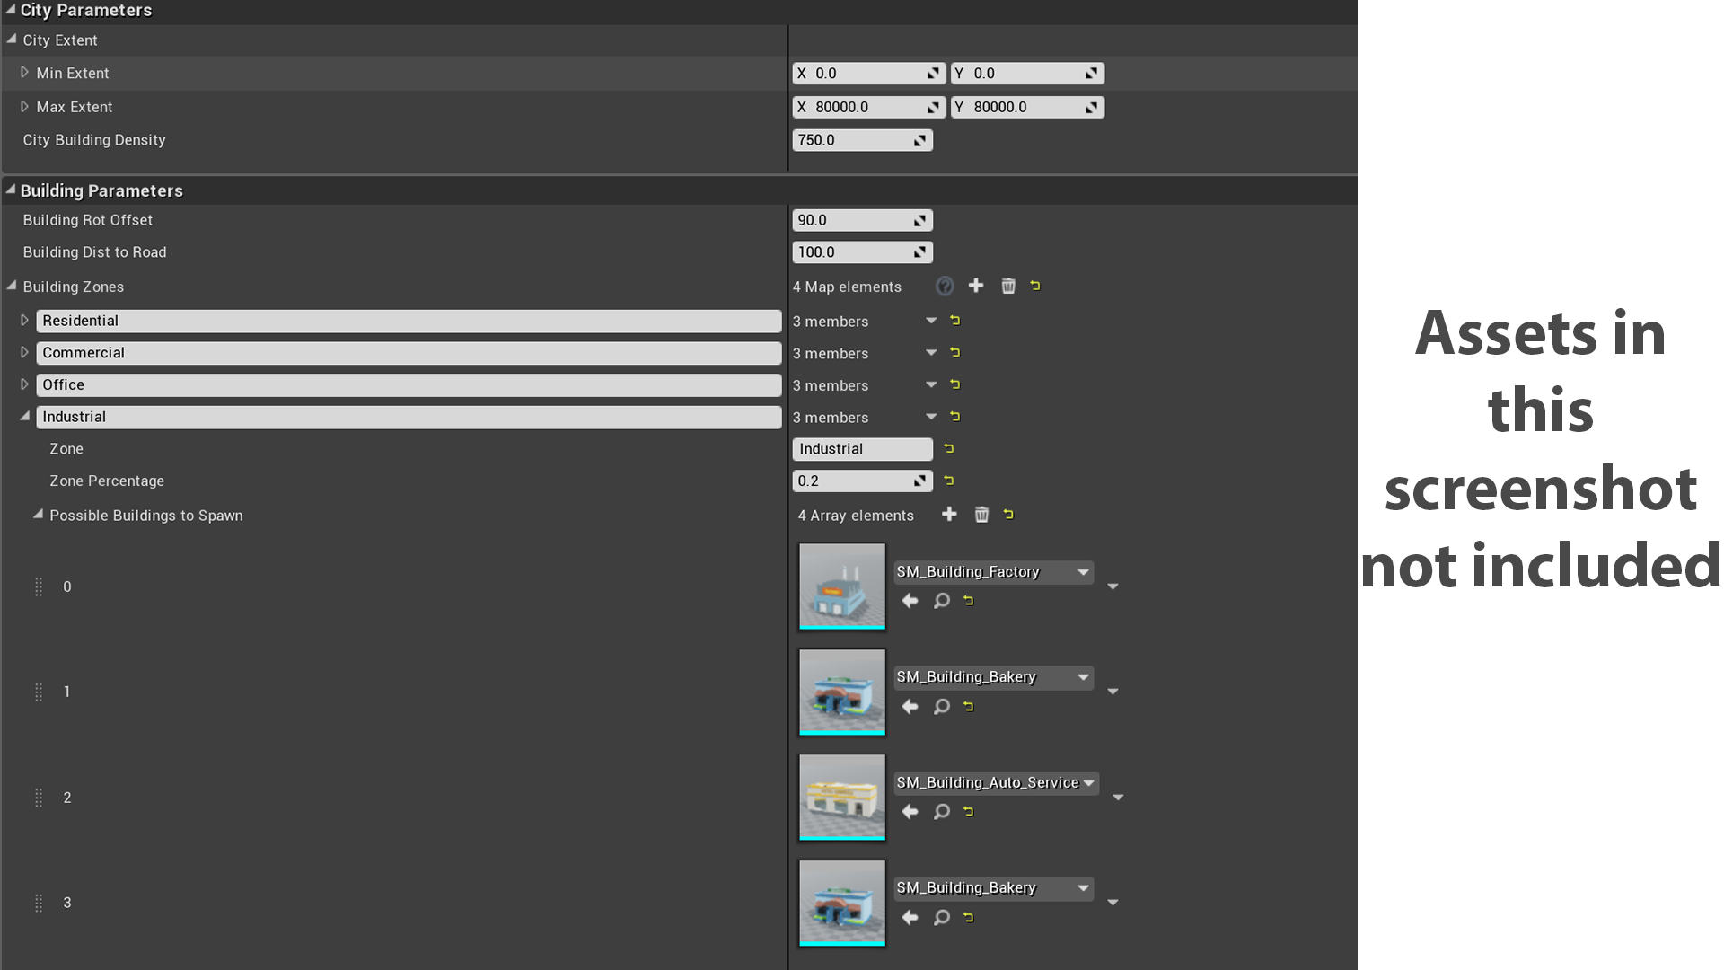Expand the Min Extent row
Screen dimensions: 1724x970
click(24, 73)
